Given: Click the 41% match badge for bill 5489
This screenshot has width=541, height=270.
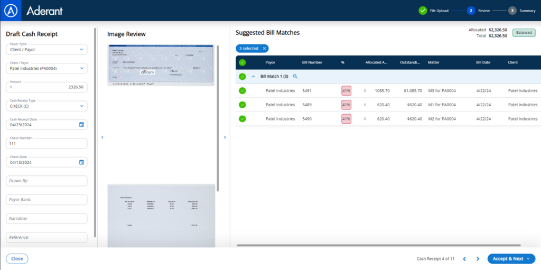Looking at the screenshot, I should [x=346, y=105].
